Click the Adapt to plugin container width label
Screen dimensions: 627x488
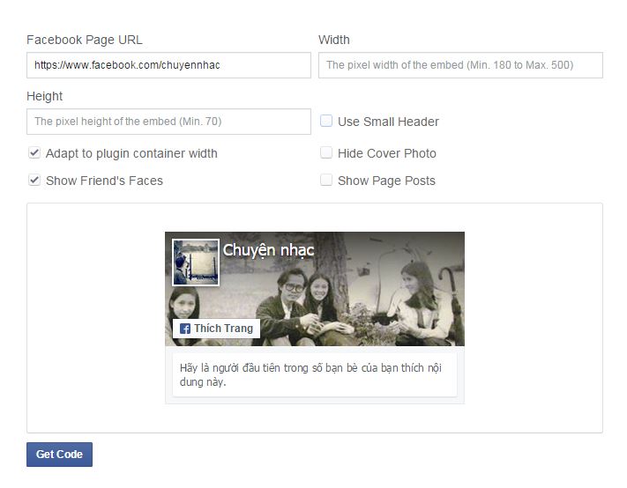tap(131, 153)
